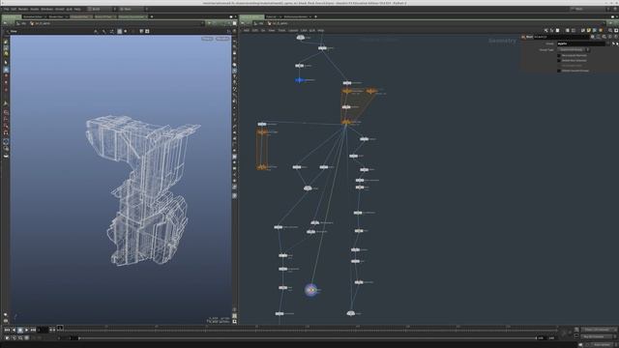
Task: Select the bottom null node under right chain
Action: point(351,313)
